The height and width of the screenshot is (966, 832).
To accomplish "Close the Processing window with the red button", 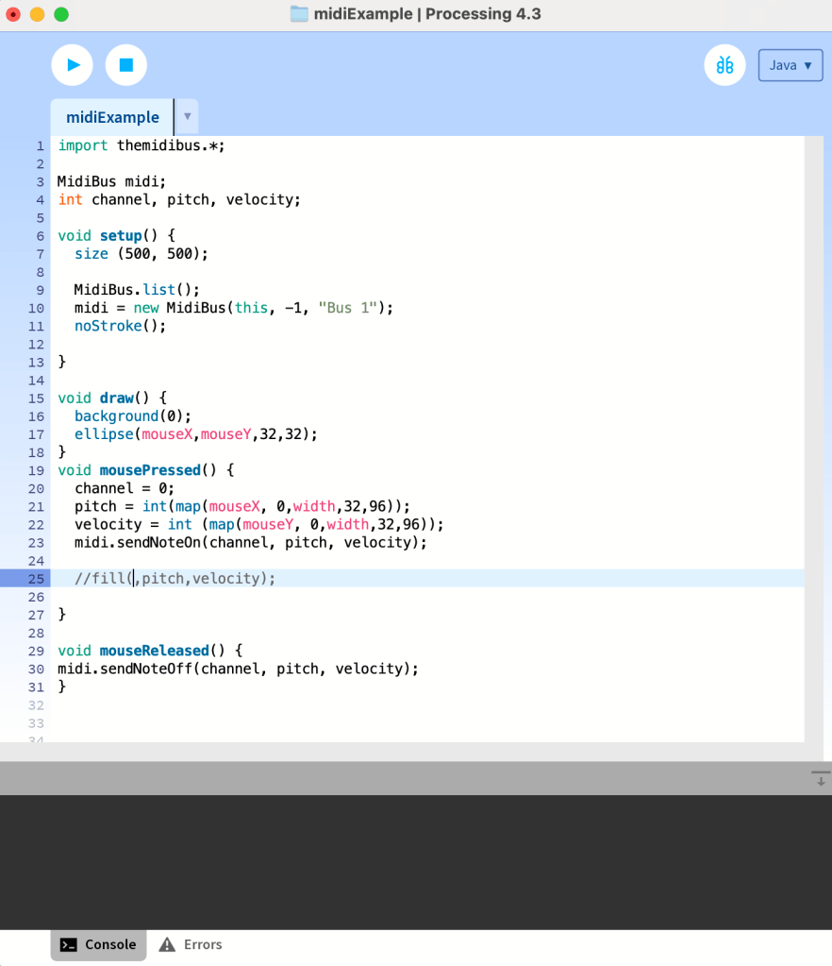I will point(14,14).
